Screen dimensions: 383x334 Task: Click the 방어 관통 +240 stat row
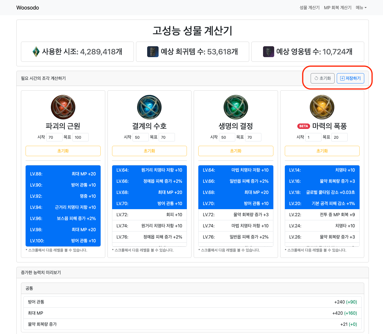pyautogui.click(x=193, y=302)
